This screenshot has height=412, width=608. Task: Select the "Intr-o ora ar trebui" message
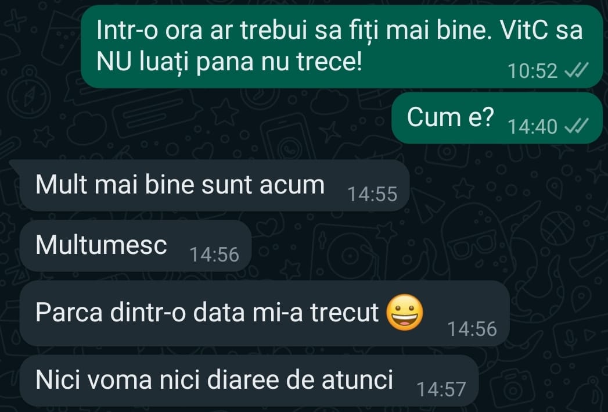[341, 46]
